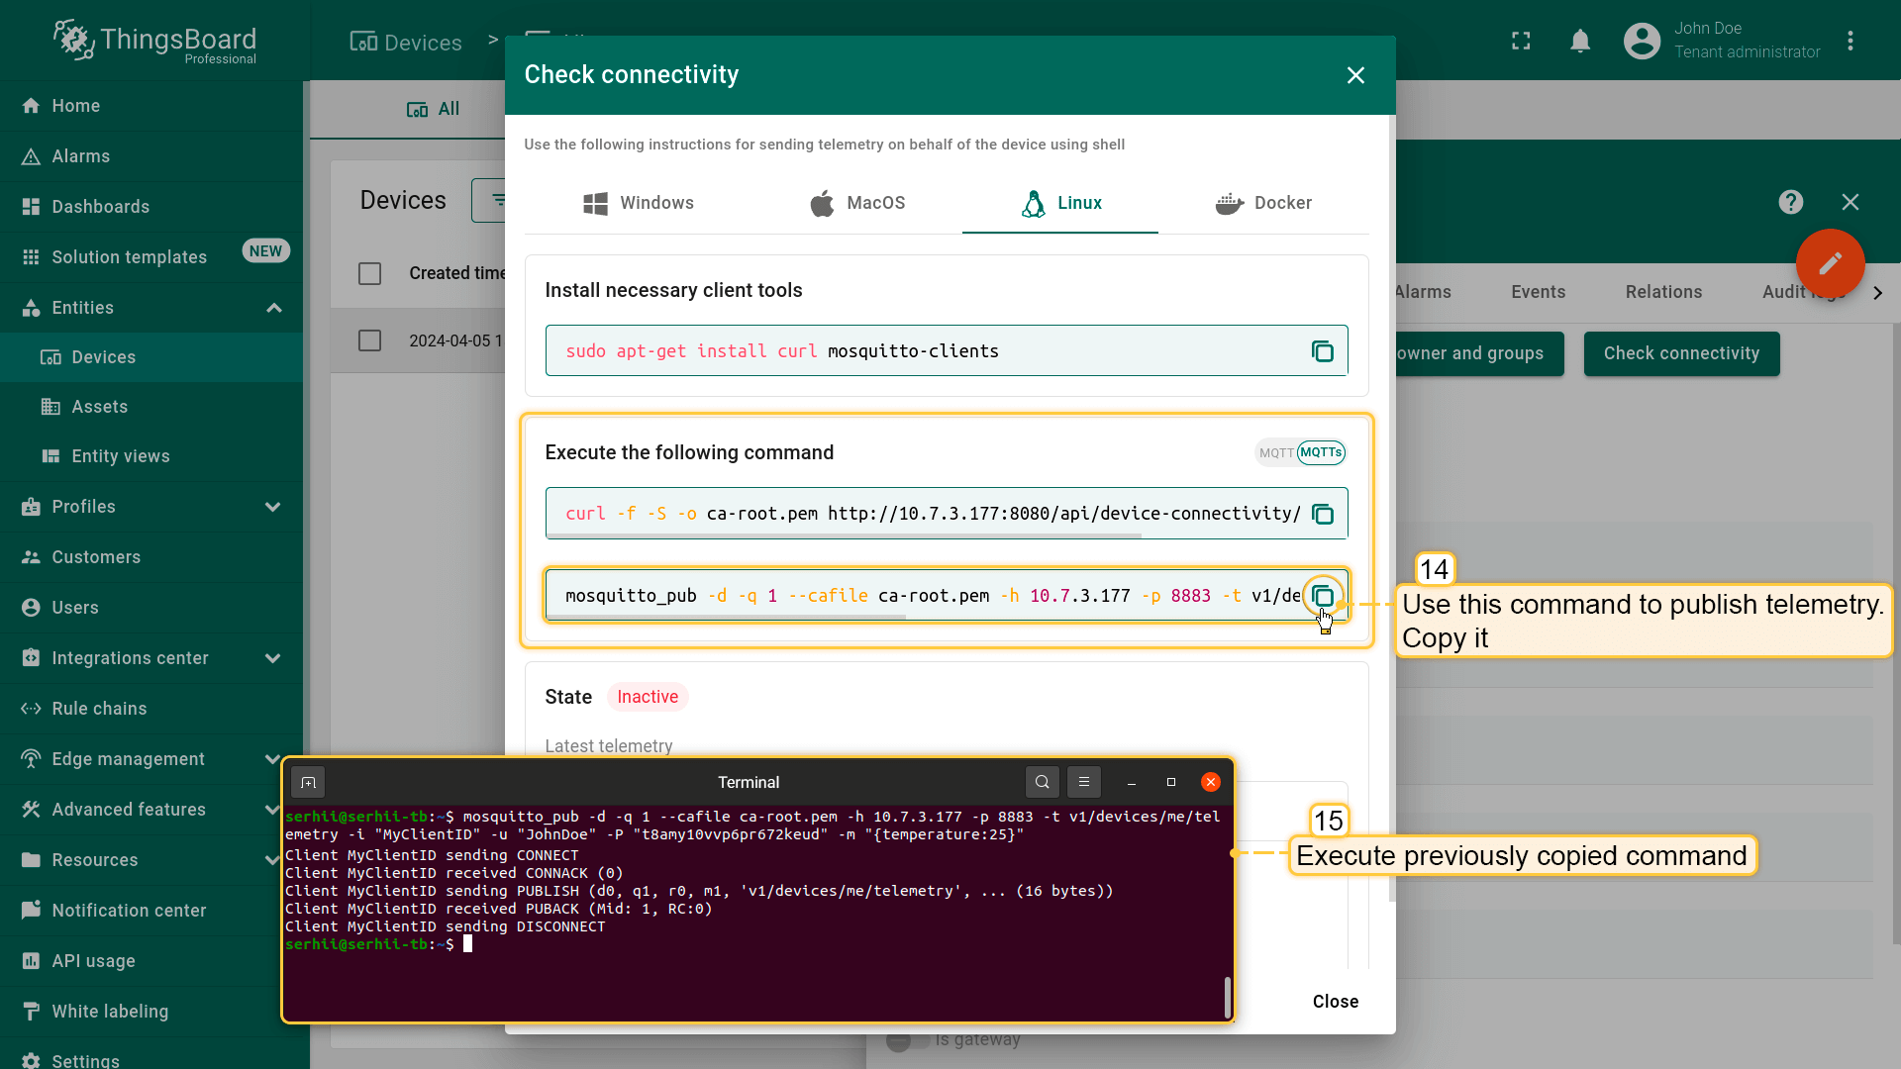Open the help question mark icon
Viewport: 1901px width, 1069px height.
click(x=1790, y=202)
